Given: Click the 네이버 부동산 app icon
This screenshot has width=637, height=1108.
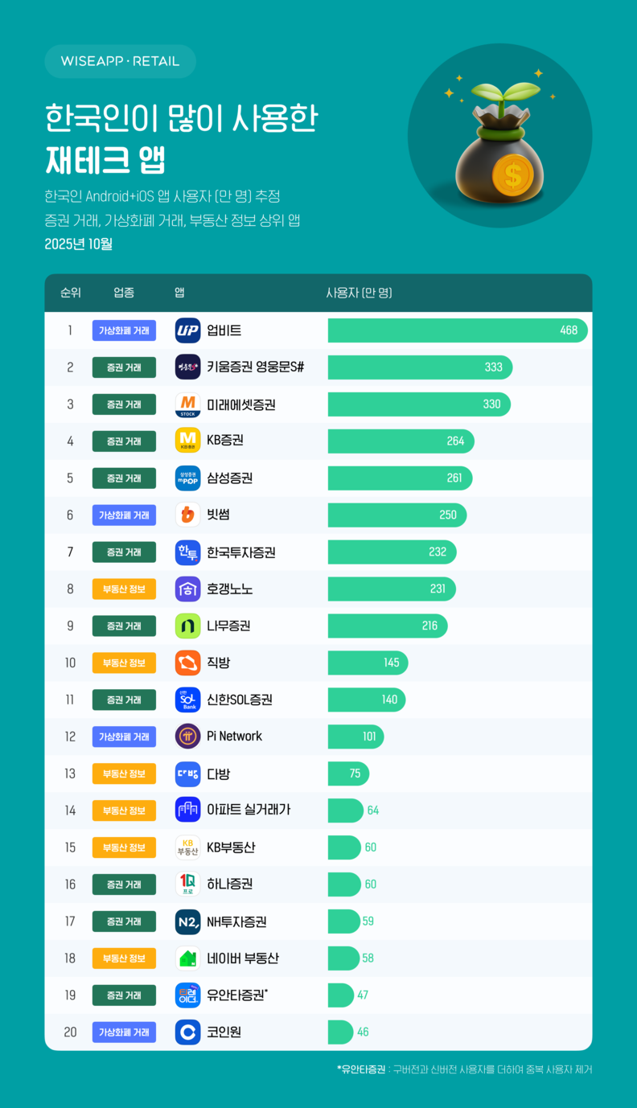Looking at the screenshot, I should click(x=187, y=958).
